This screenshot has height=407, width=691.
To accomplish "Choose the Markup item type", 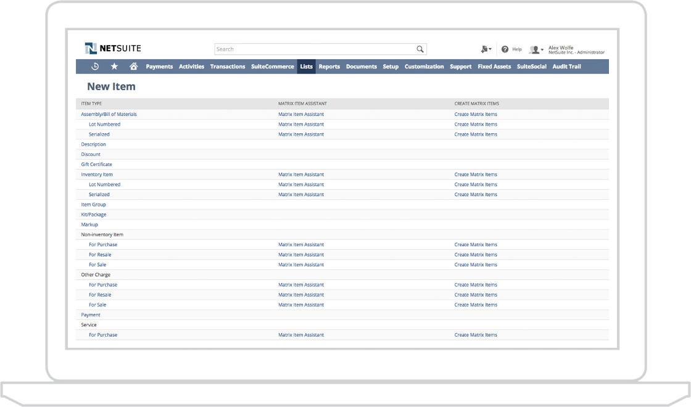I will [x=89, y=224].
